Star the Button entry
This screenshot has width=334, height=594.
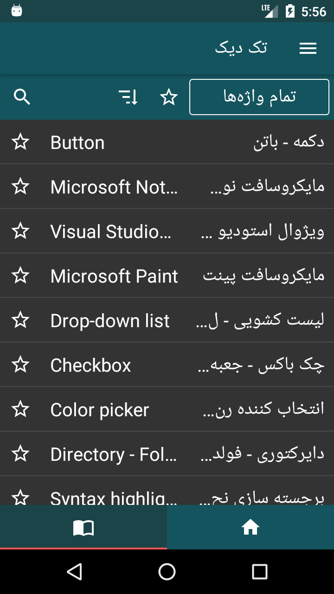point(20,142)
